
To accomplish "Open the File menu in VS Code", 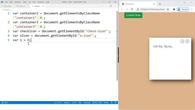I will point(6,2).
